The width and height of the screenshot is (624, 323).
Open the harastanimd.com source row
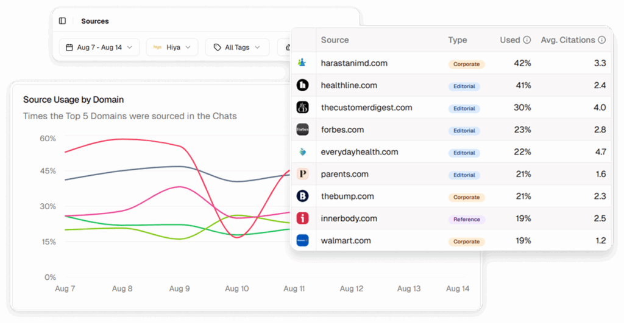coord(452,63)
